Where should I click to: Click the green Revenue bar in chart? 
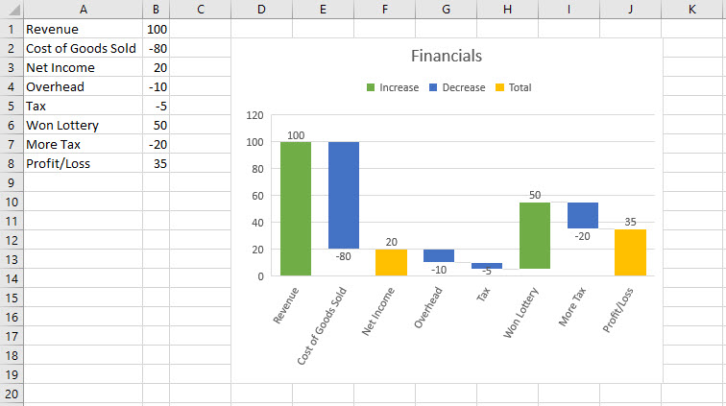click(296, 208)
